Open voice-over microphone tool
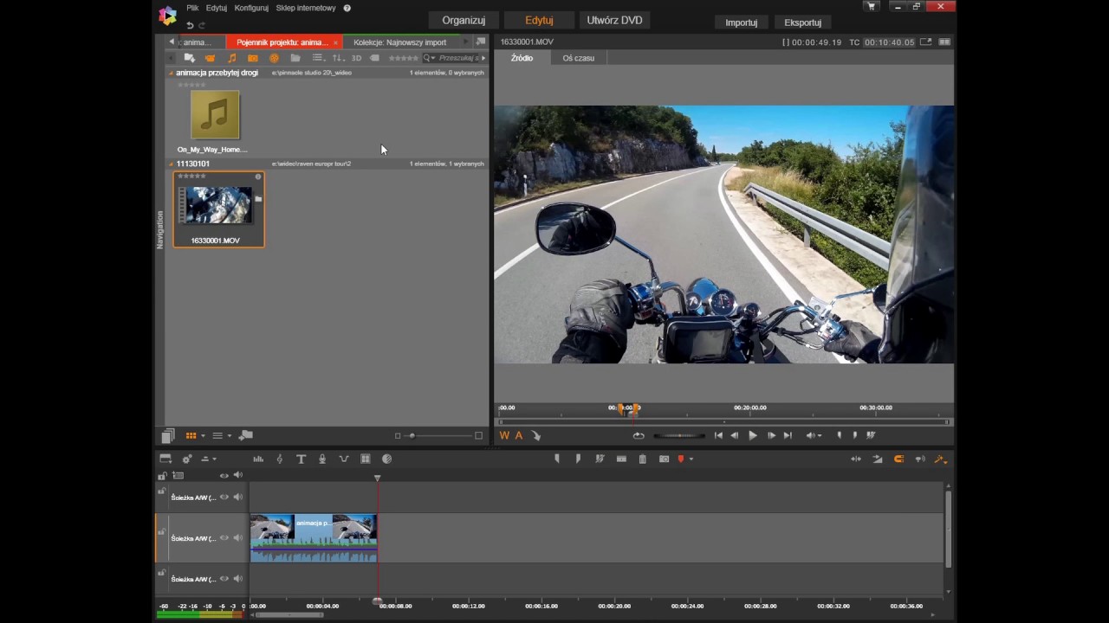Screen dimensions: 1109x623 click(x=322, y=459)
